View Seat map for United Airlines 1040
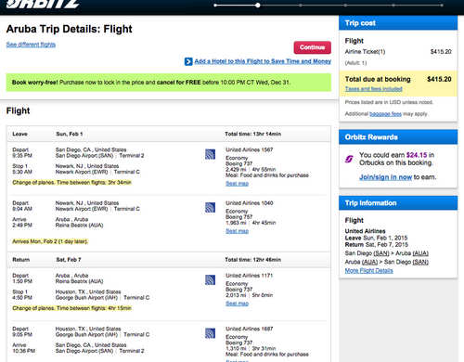The image size is (464, 362). coord(237,231)
